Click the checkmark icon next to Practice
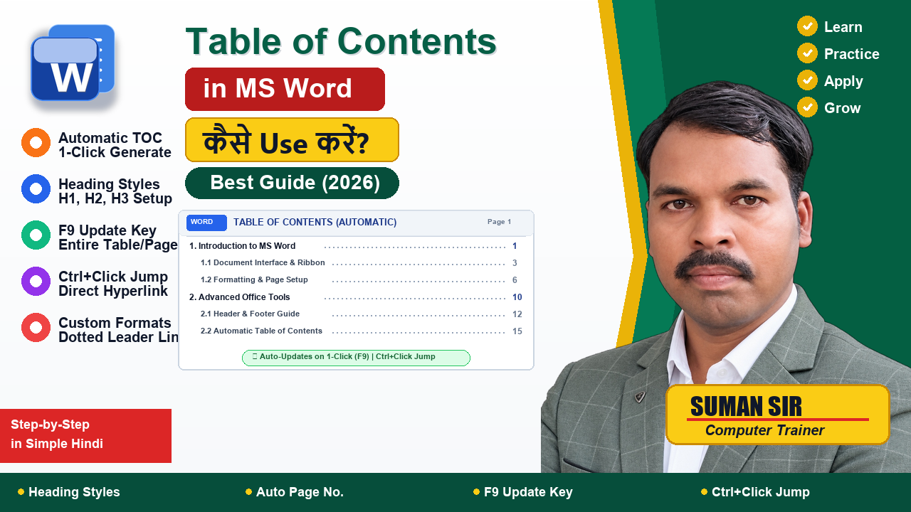911x512 pixels. 807,53
